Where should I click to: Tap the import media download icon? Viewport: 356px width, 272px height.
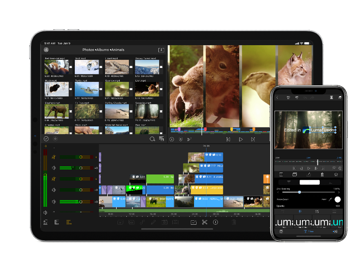pyautogui.click(x=161, y=50)
